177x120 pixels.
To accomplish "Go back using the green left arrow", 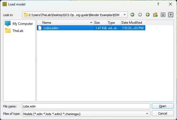I will [x=132, y=15].
